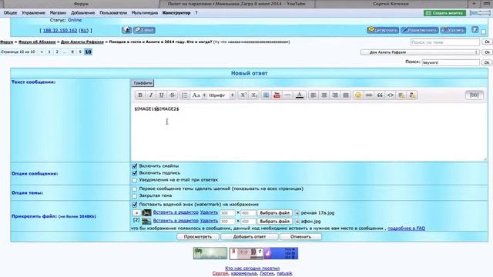
Task: Go to page 9 of the thread
Action: (80, 52)
